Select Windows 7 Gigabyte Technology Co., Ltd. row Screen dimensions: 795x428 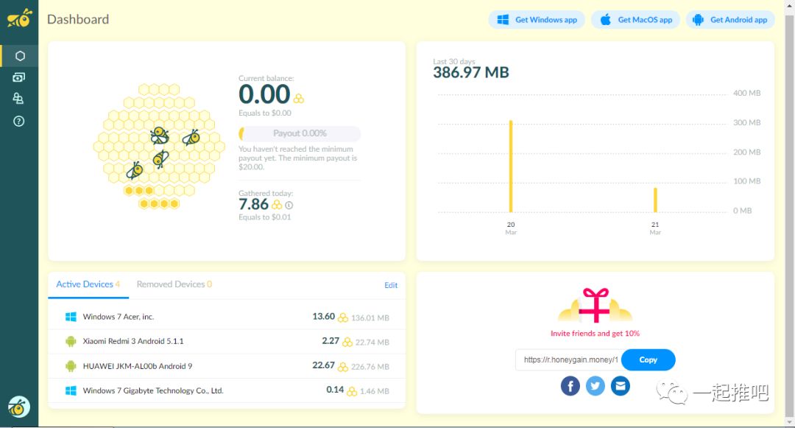[x=227, y=390]
